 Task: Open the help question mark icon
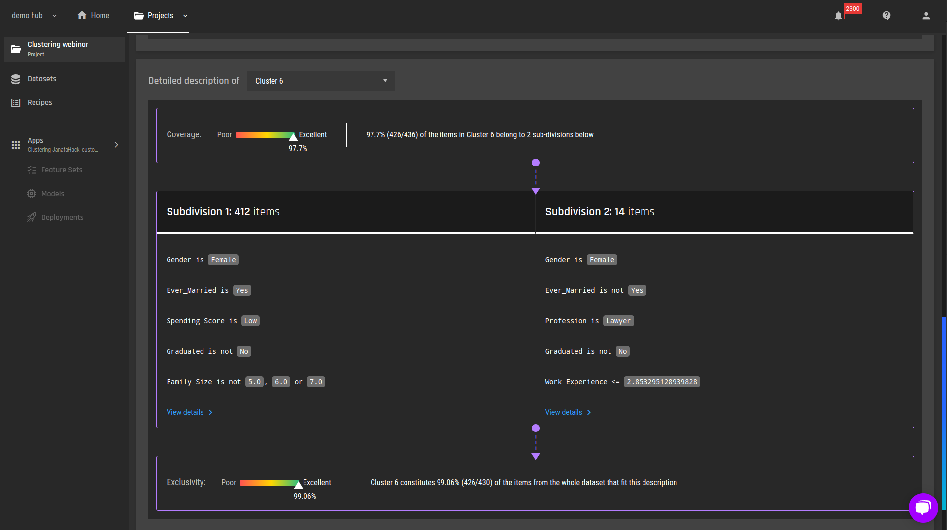click(886, 16)
